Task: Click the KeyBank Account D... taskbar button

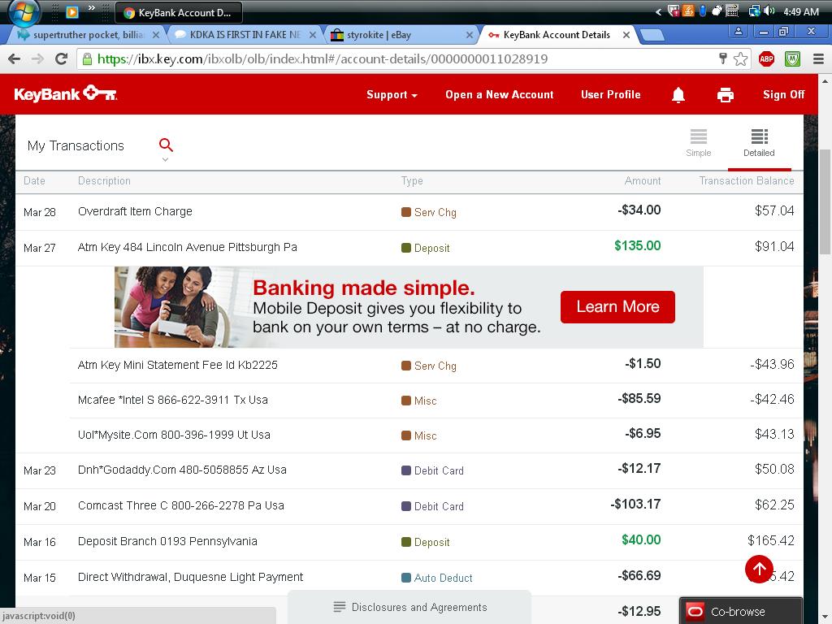Action: pyautogui.click(x=179, y=12)
